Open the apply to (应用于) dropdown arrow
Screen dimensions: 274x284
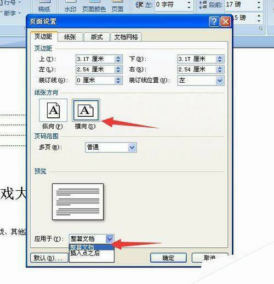coord(110,238)
